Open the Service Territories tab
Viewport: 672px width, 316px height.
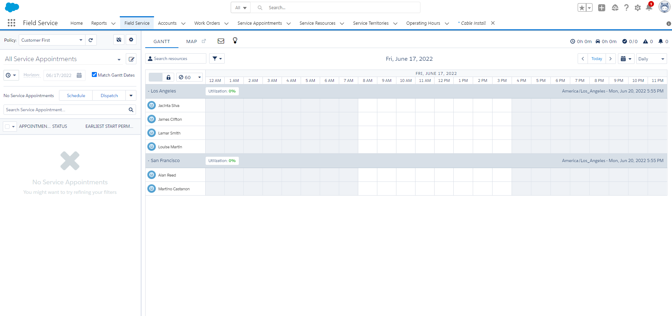pos(371,23)
